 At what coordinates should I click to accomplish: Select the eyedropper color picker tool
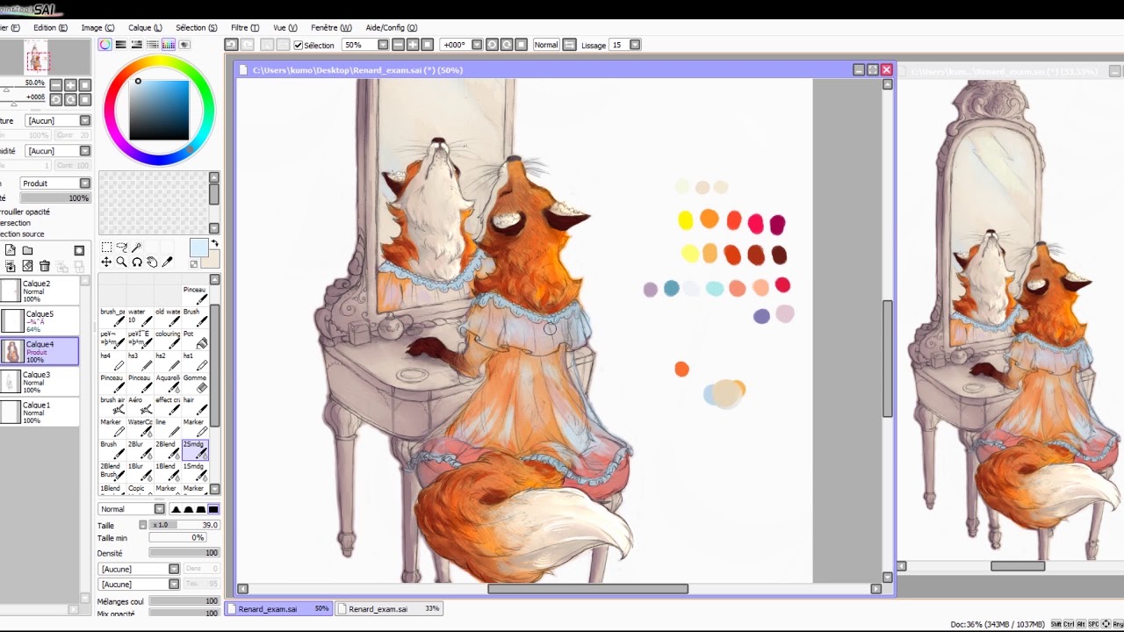tap(167, 262)
